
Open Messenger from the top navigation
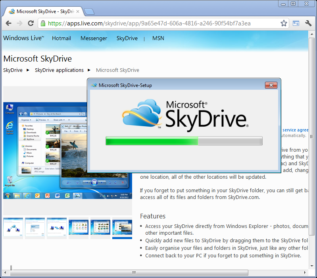click(94, 38)
